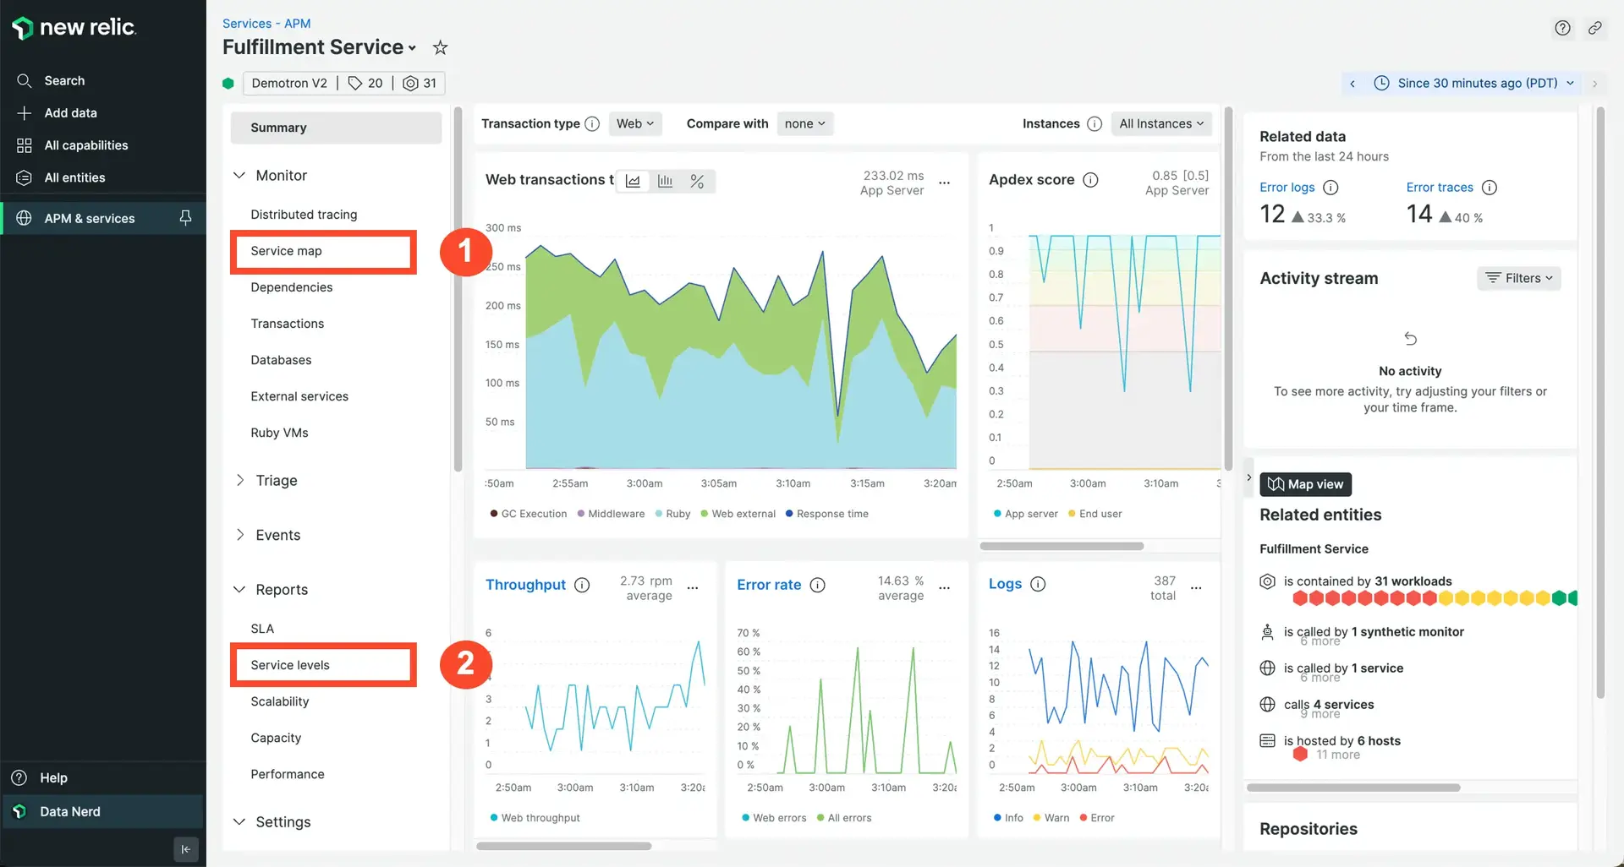The height and width of the screenshot is (867, 1624).
Task: Expand the Triage section
Action: tap(239, 480)
